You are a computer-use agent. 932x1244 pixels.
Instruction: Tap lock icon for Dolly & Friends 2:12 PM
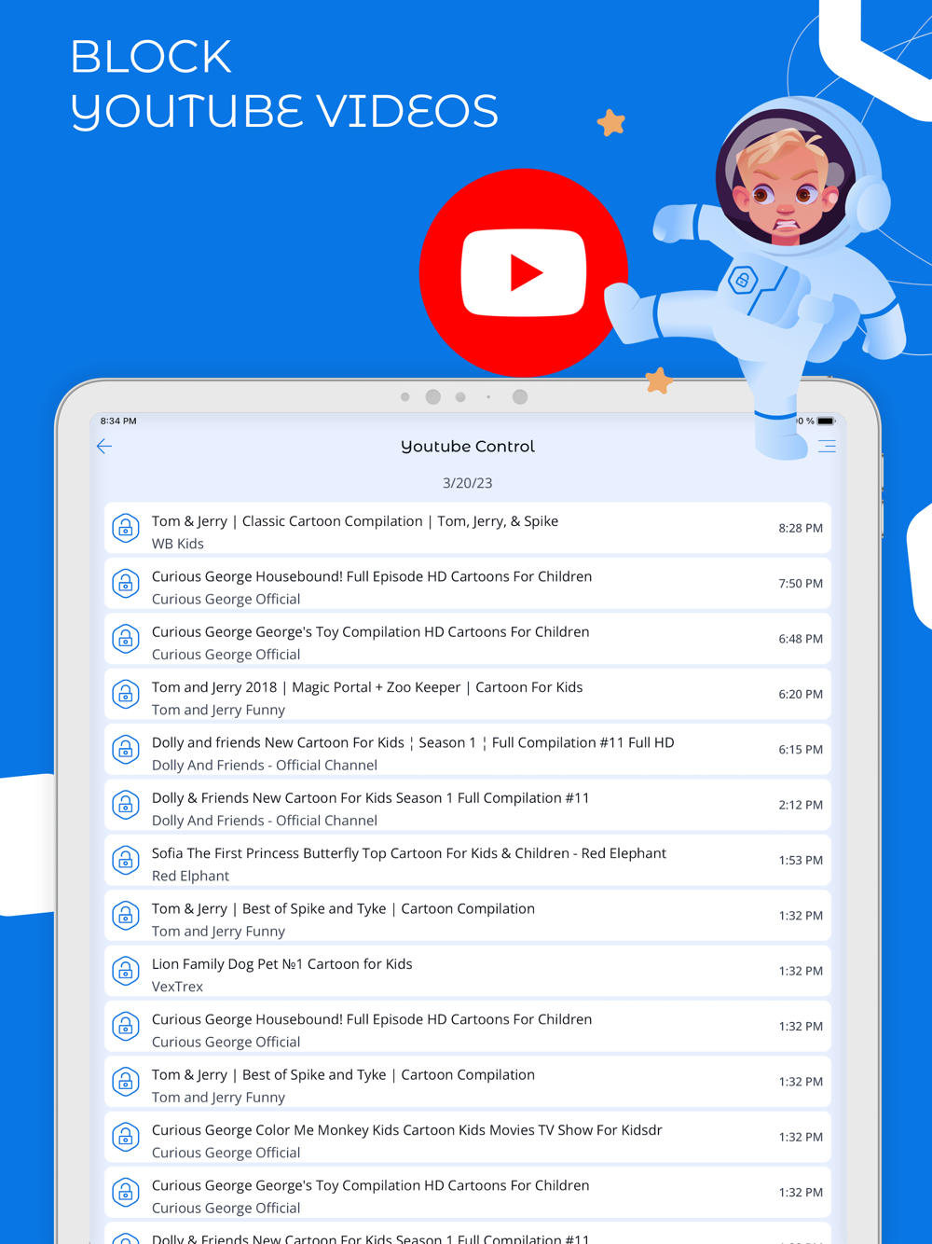click(x=126, y=805)
